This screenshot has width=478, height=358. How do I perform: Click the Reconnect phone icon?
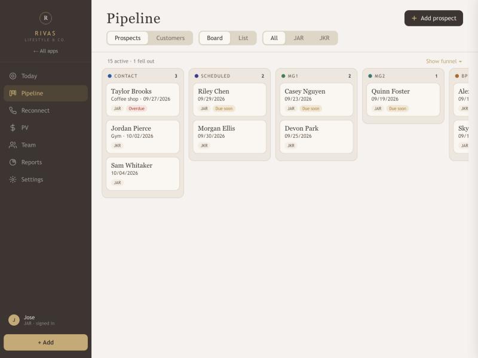13,110
